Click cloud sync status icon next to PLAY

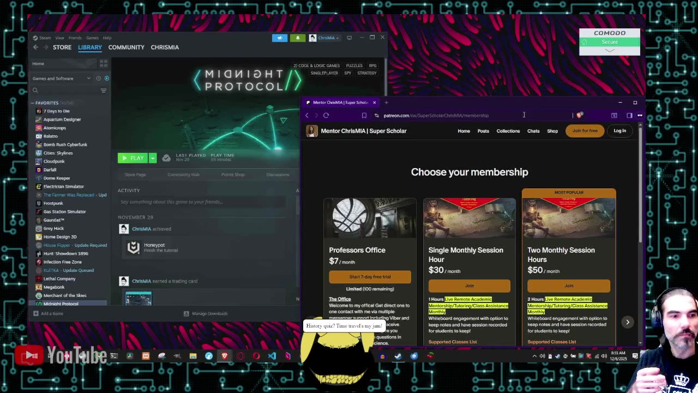[x=166, y=158]
